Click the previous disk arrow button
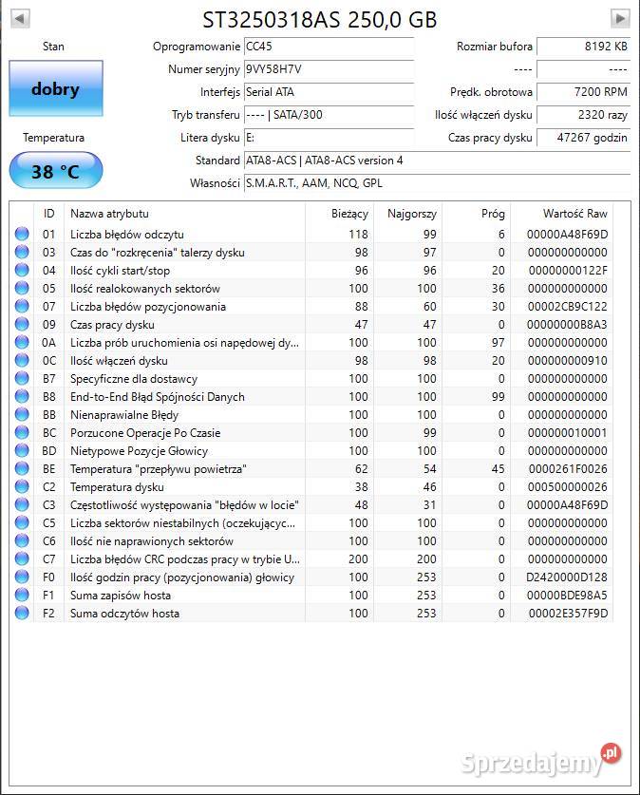The height and width of the screenshot is (795, 640). [20, 18]
